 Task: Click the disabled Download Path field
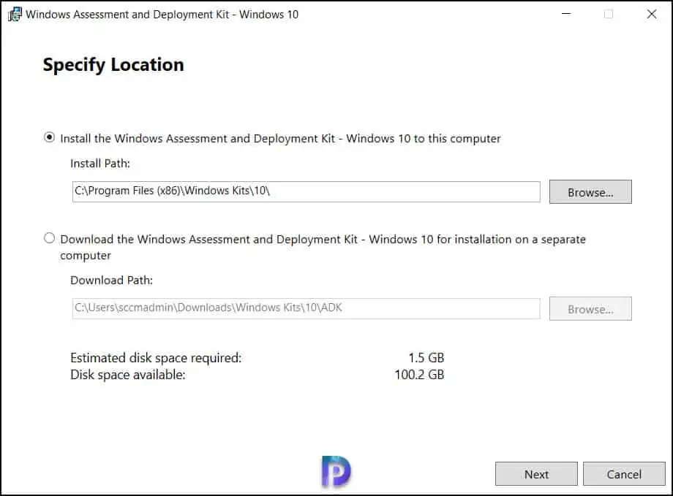(306, 308)
